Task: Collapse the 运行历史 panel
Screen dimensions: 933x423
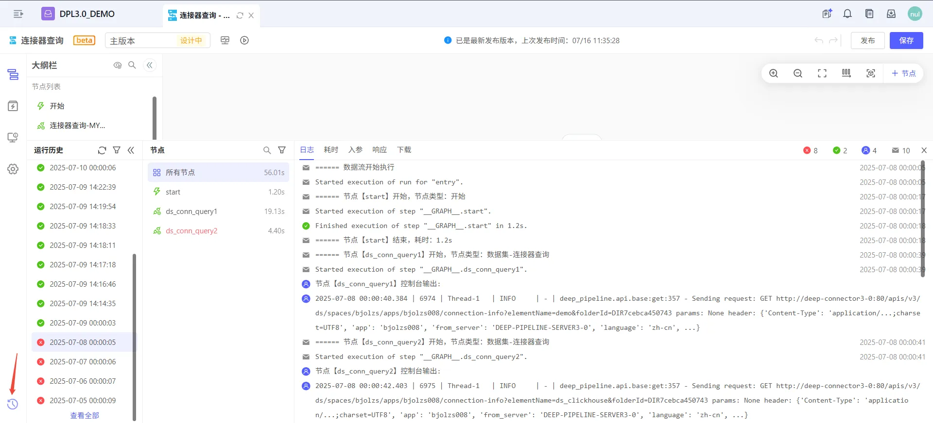Action: (x=131, y=150)
